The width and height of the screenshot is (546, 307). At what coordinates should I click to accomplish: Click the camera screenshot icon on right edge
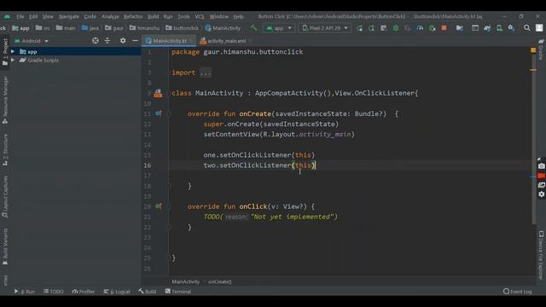pos(541,166)
